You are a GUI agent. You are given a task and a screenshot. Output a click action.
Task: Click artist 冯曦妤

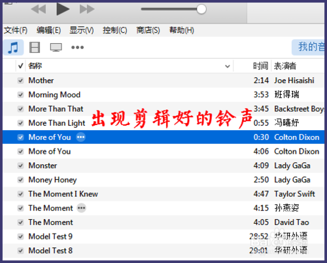click(x=286, y=123)
